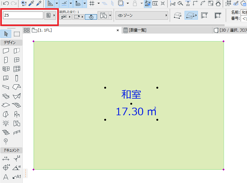Click the 17.30 m² area text

click(136, 111)
